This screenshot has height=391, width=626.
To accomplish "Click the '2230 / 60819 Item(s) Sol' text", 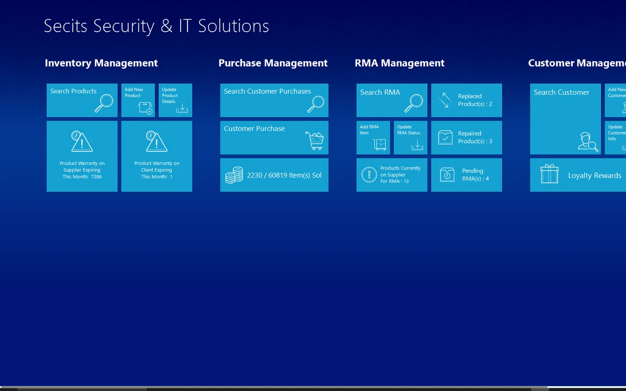I will (x=284, y=175).
